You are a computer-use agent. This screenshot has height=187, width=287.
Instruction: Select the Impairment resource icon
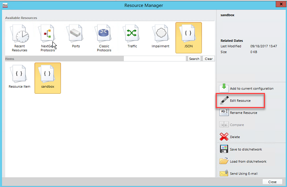[x=160, y=37]
